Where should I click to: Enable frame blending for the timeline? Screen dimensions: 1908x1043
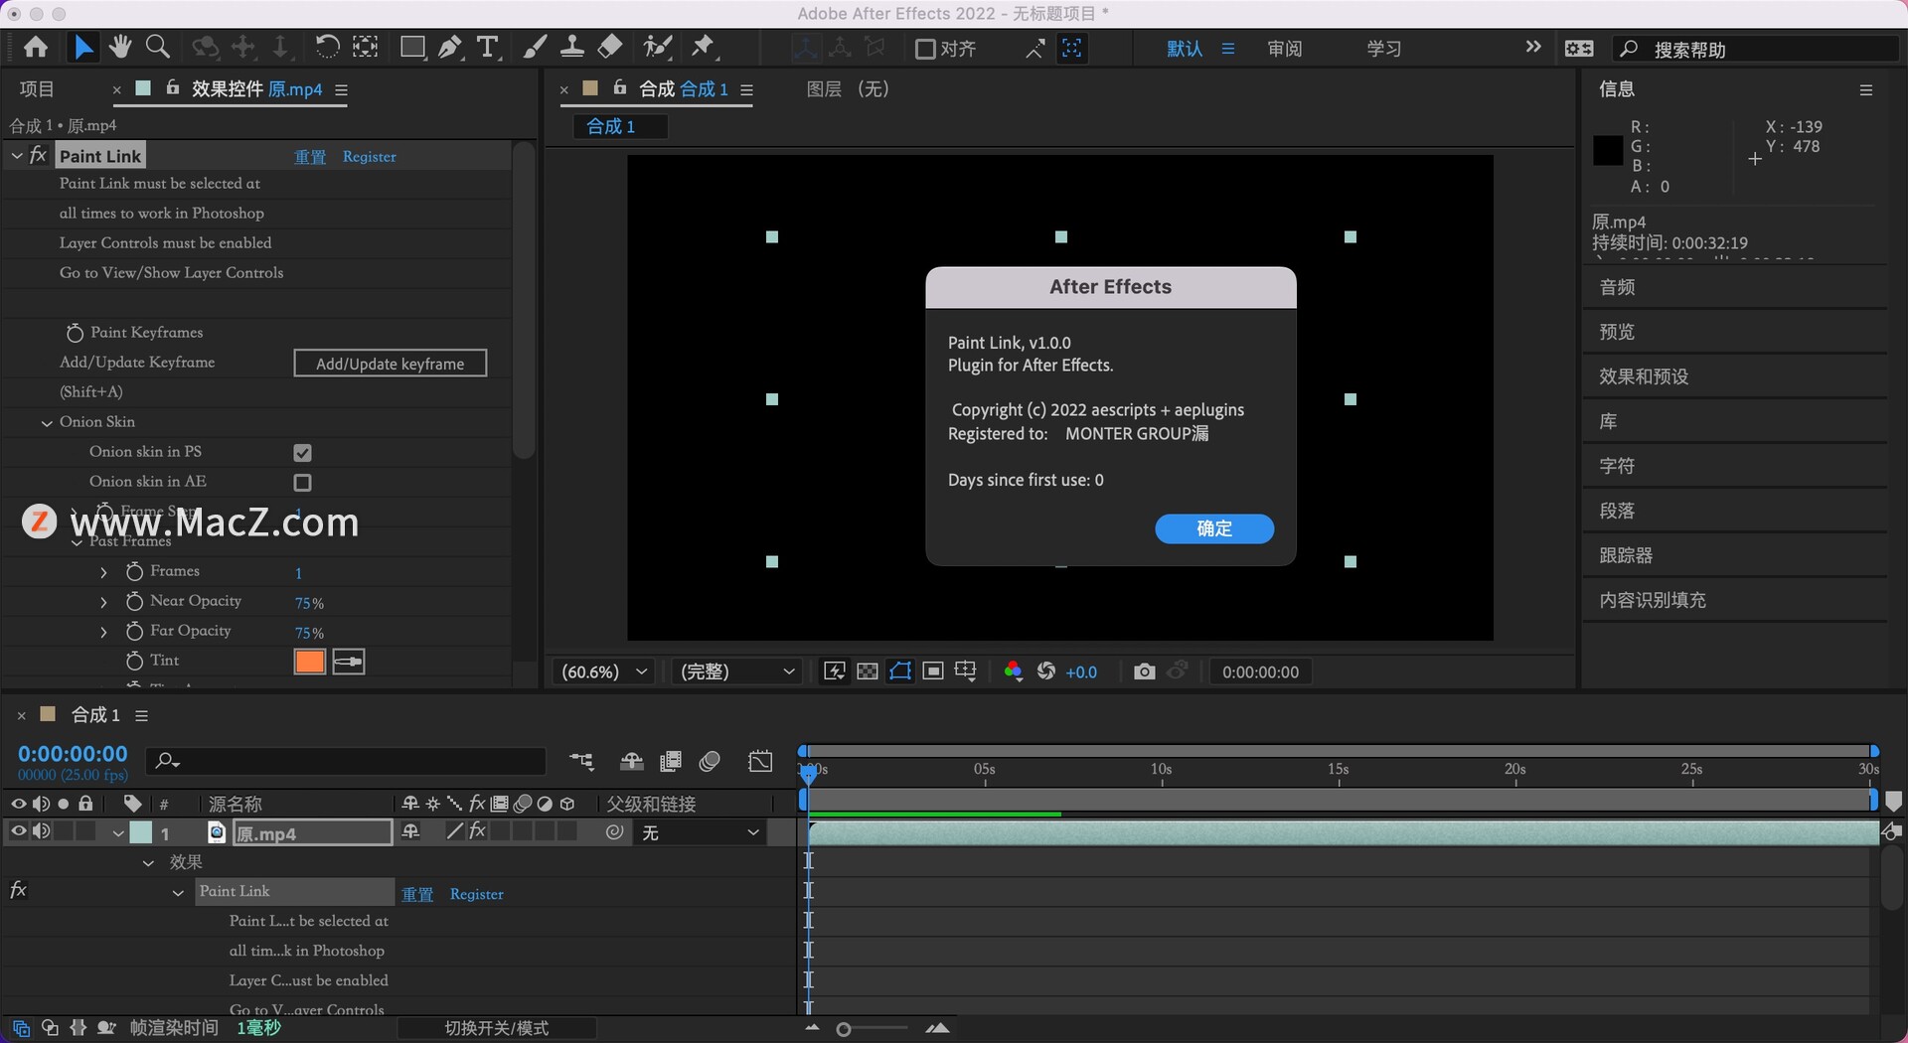click(x=671, y=762)
